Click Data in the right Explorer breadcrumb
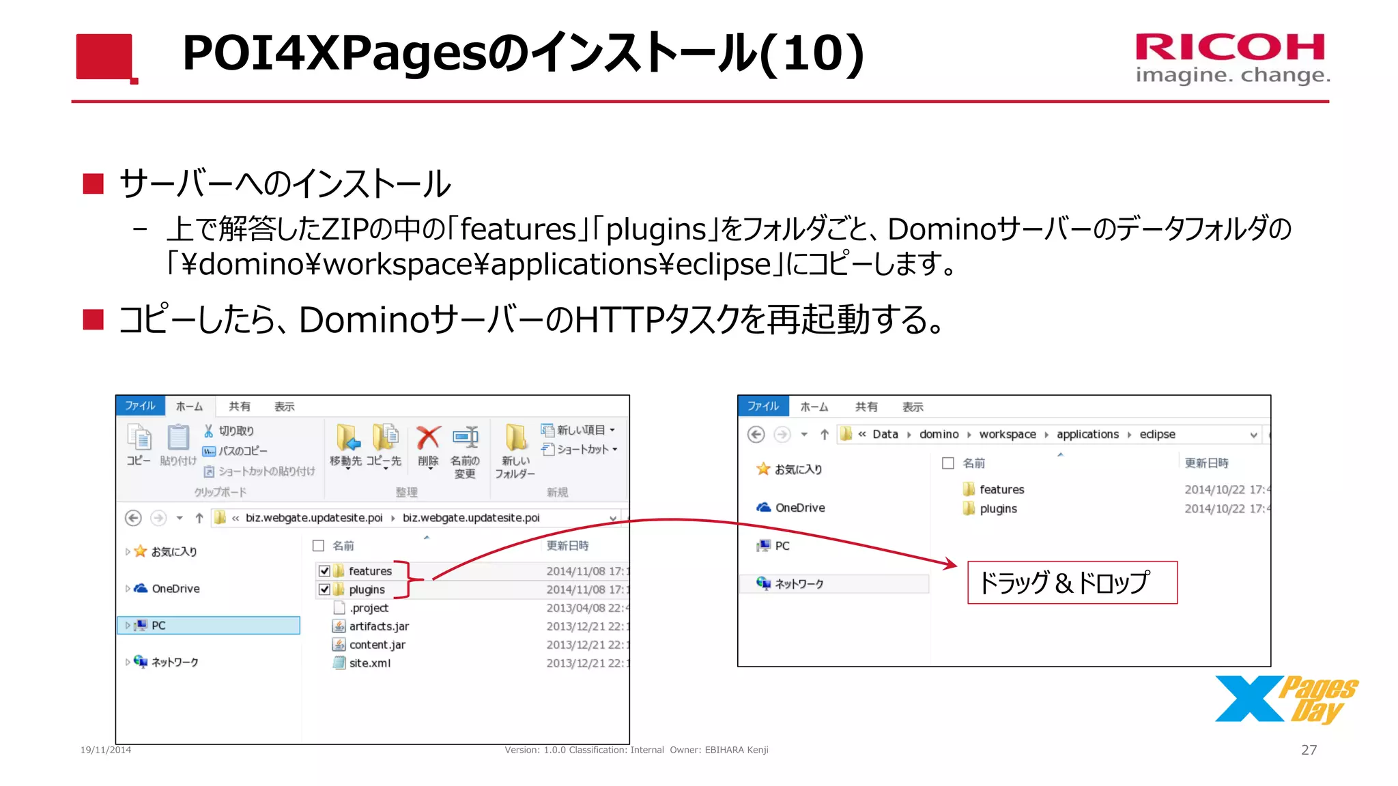Image resolution: width=1398 pixels, height=786 pixels. 885,435
